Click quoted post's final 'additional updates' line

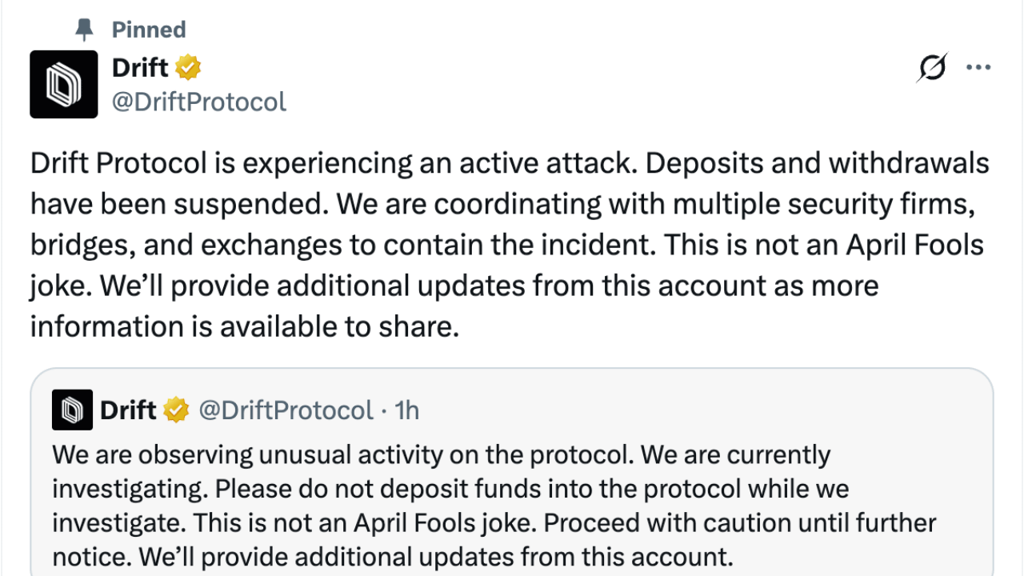(x=392, y=556)
